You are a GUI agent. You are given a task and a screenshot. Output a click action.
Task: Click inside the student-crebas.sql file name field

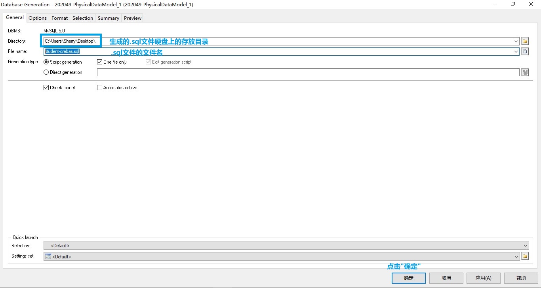71,51
